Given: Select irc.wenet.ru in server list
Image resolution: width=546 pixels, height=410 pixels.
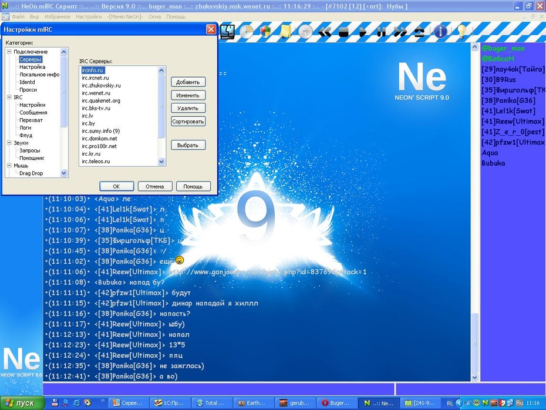Looking at the screenshot, I should pos(96,93).
